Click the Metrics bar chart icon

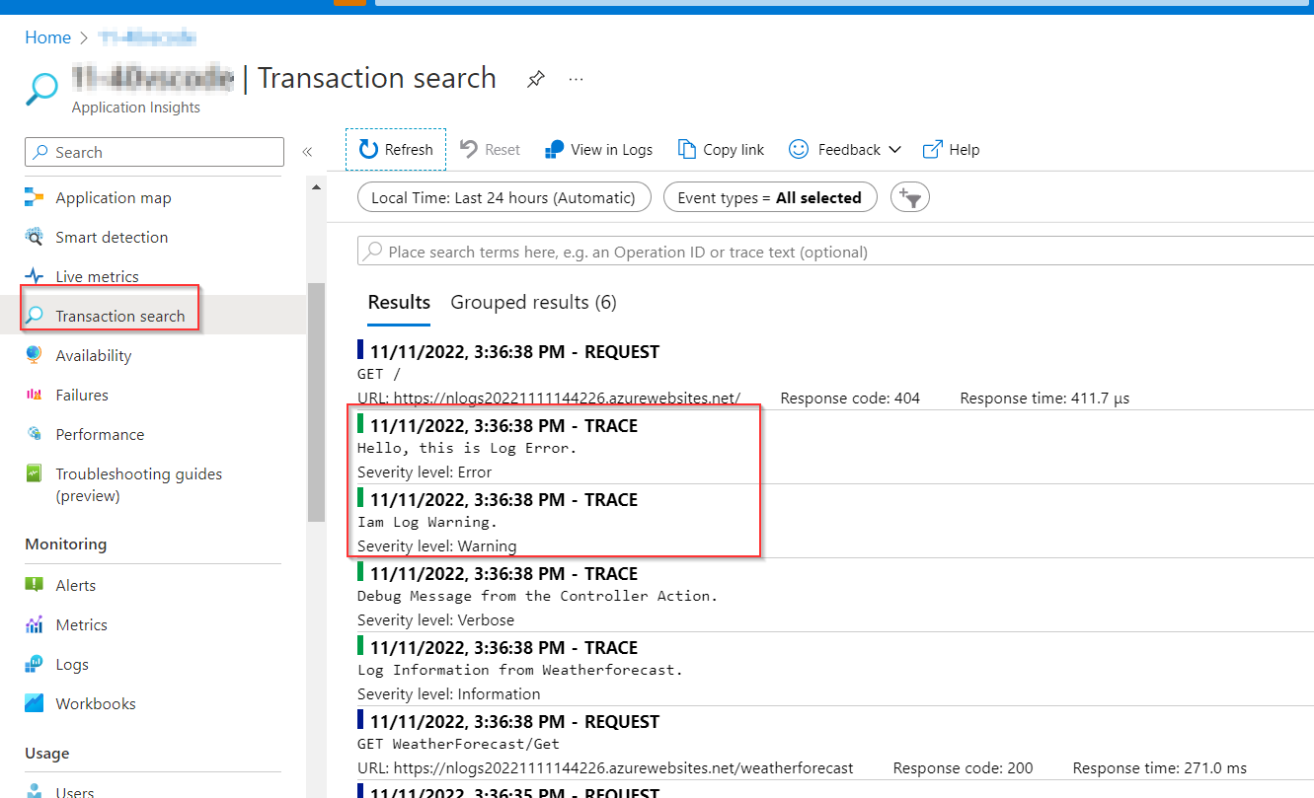pyautogui.click(x=35, y=624)
